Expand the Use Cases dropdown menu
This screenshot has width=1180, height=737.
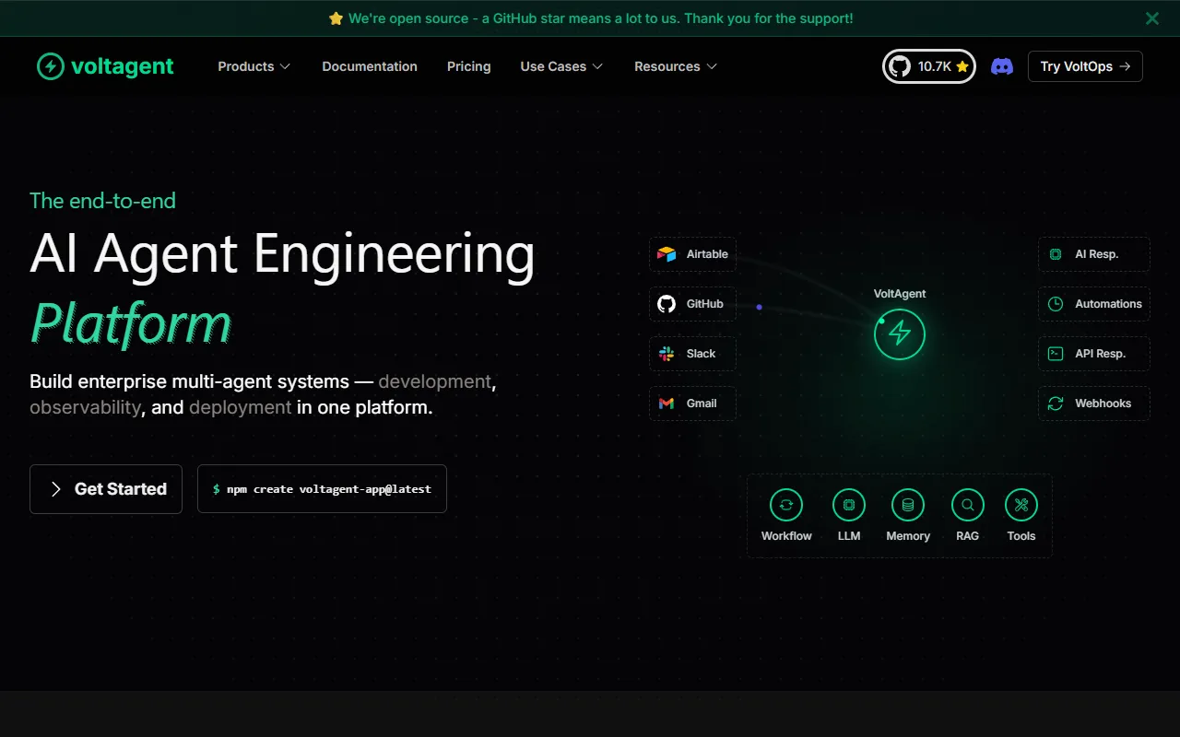(562, 66)
